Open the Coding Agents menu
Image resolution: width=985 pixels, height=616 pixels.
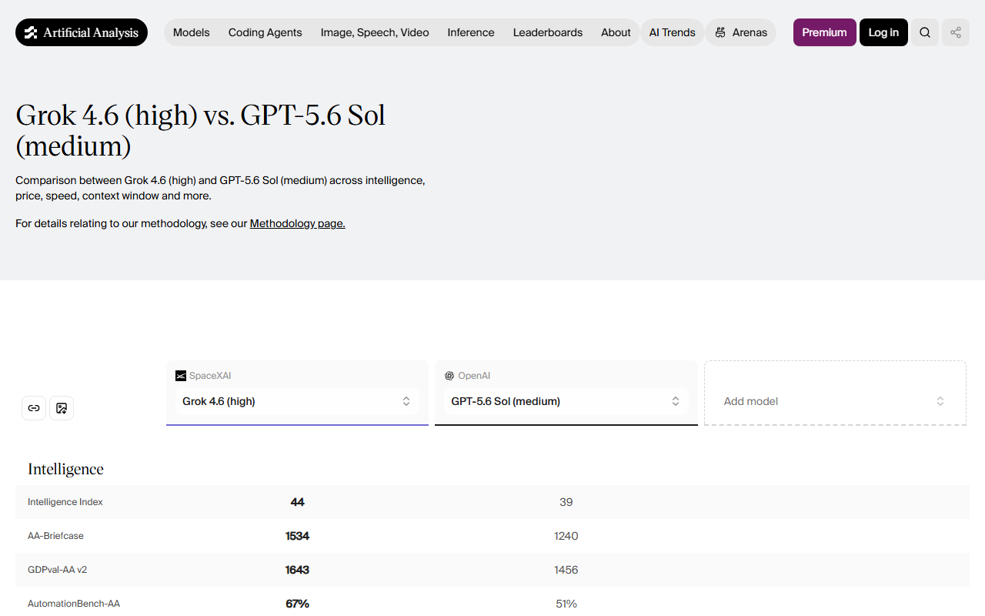(265, 32)
